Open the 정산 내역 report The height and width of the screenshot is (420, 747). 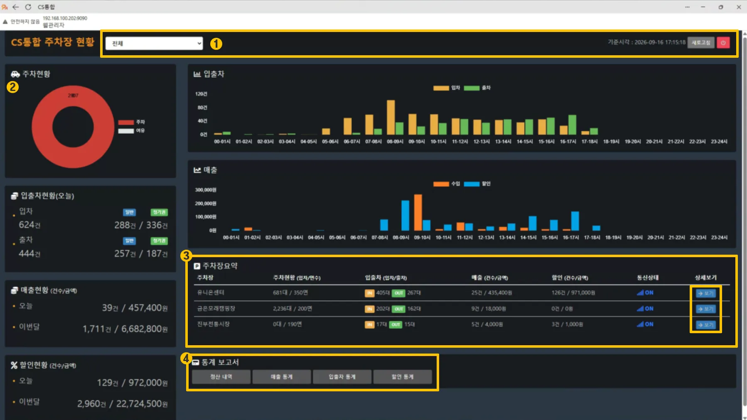pos(221,377)
